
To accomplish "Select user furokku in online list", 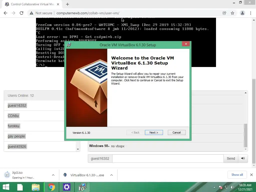I will [x=13, y=126].
